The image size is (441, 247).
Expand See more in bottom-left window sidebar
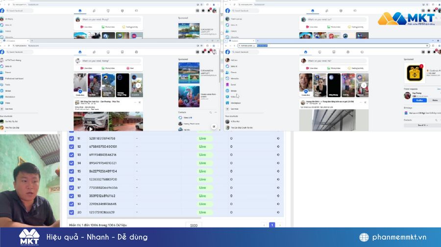[8, 109]
